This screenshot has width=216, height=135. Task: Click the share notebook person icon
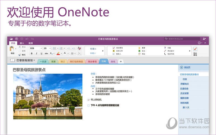point(204,39)
